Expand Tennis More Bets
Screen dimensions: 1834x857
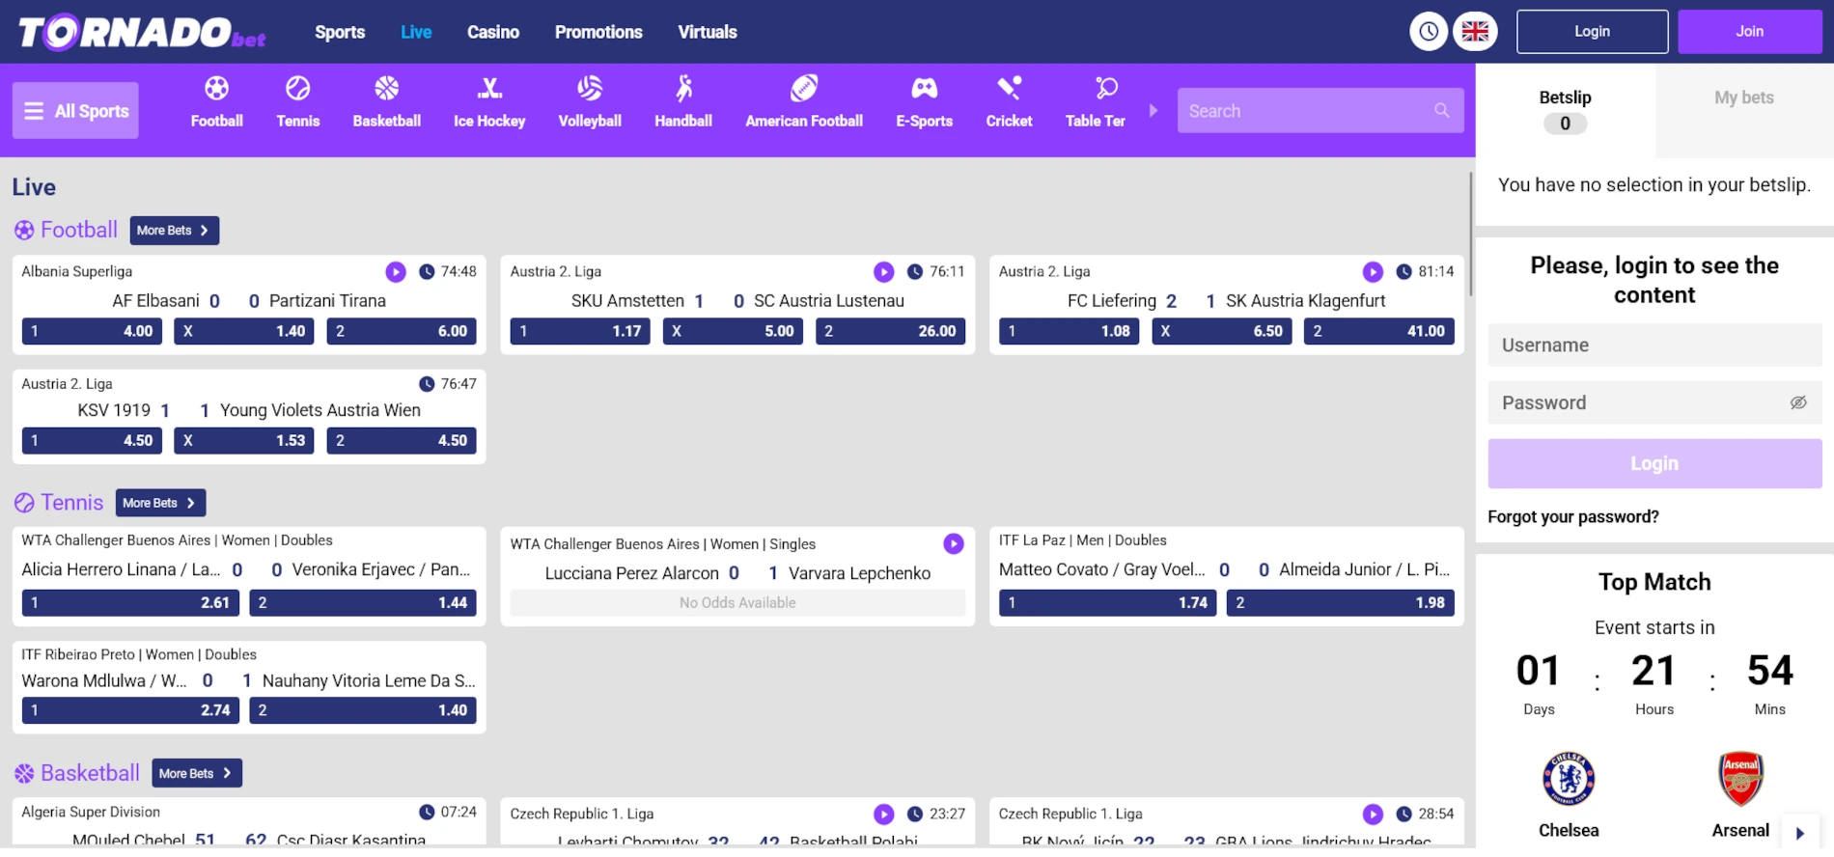(160, 503)
